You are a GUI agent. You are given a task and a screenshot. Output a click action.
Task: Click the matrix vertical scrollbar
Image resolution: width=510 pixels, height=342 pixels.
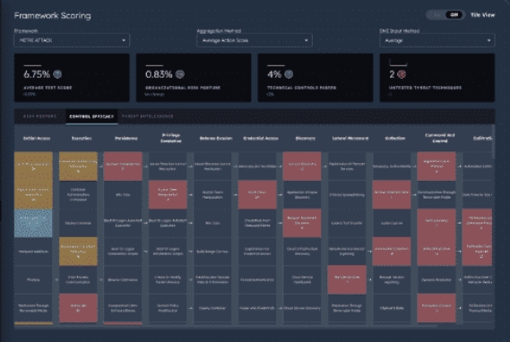pyautogui.click(x=493, y=142)
